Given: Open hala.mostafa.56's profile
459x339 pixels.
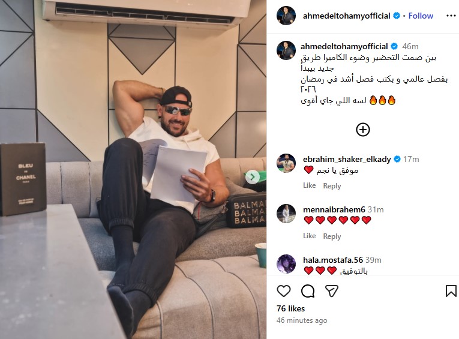Looking at the screenshot, I should pos(333,260).
